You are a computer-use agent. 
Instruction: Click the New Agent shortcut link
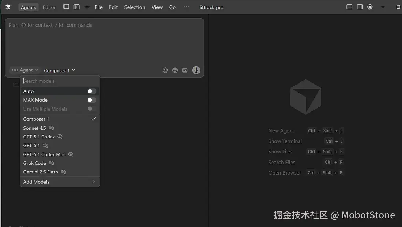coord(281,131)
